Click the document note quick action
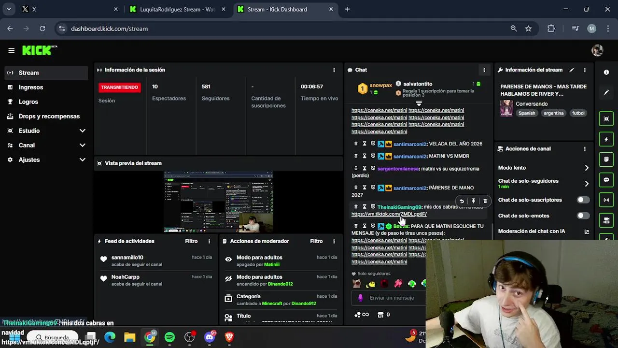 point(606,159)
